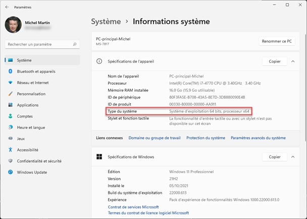Click the Applications sidebar icon
This screenshot has width=307, height=219.
pos(10,105)
